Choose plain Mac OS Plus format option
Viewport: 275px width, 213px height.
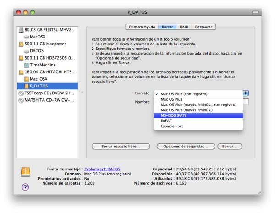(x=198, y=99)
